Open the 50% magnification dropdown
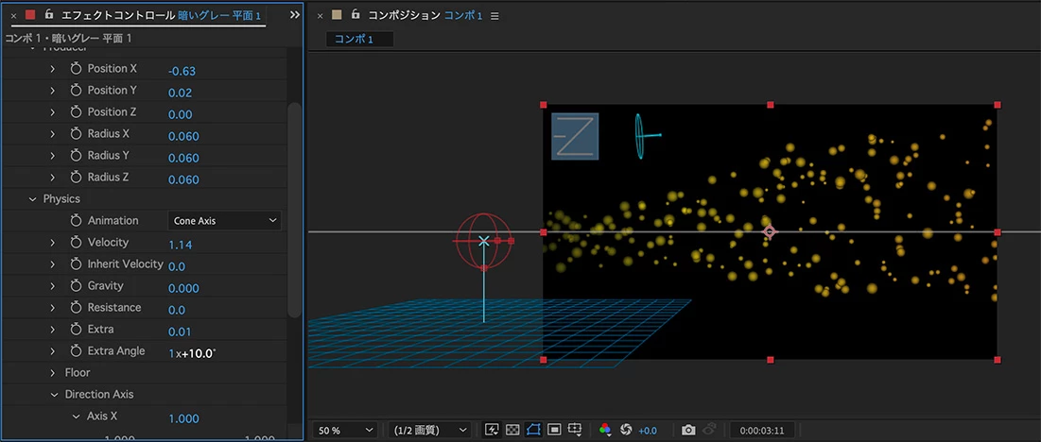This screenshot has width=1041, height=442. pyautogui.click(x=345, y=430)
